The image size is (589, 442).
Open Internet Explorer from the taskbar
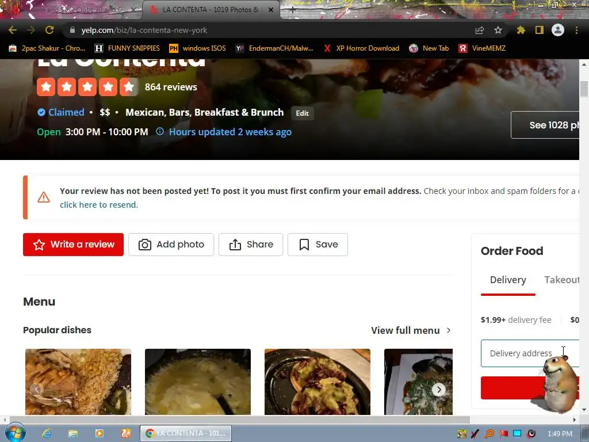tap(47, 433)
